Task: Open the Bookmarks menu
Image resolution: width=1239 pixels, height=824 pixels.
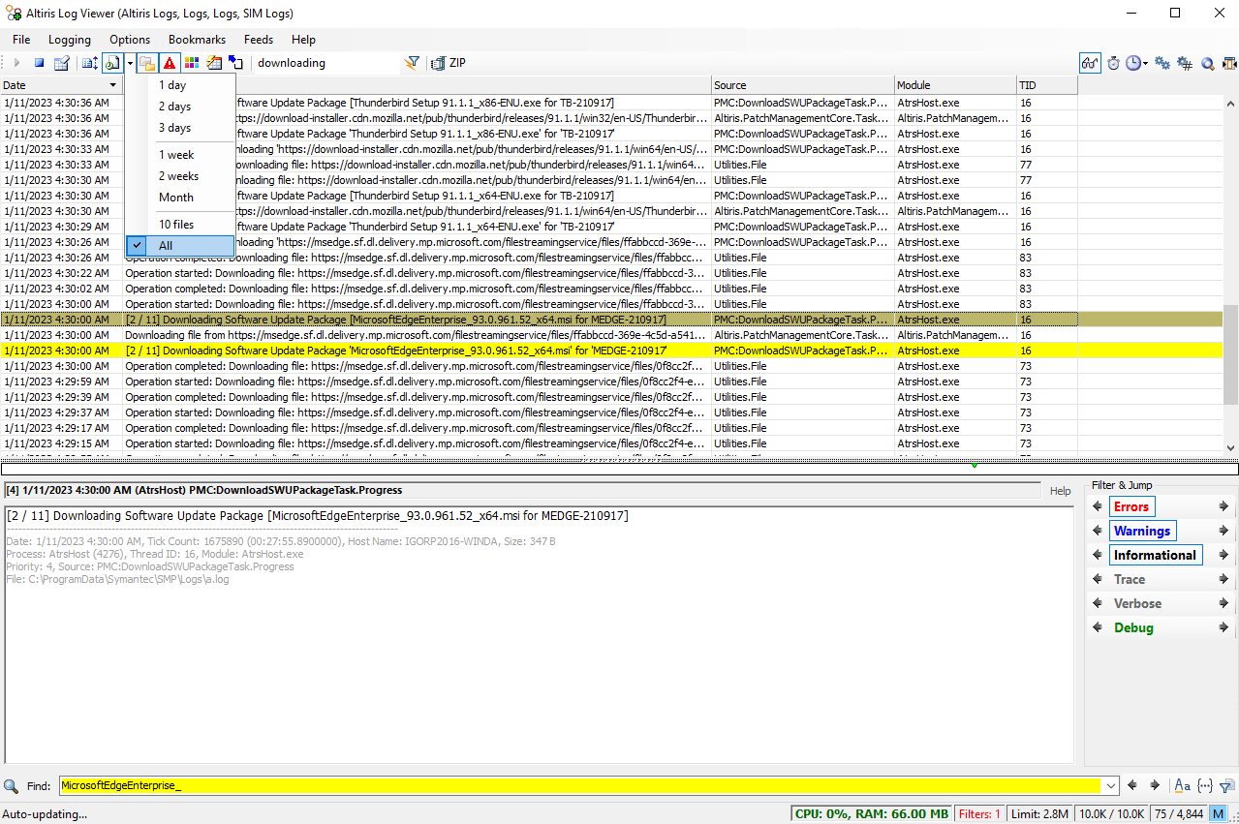Action: click(x=197, y=40)
